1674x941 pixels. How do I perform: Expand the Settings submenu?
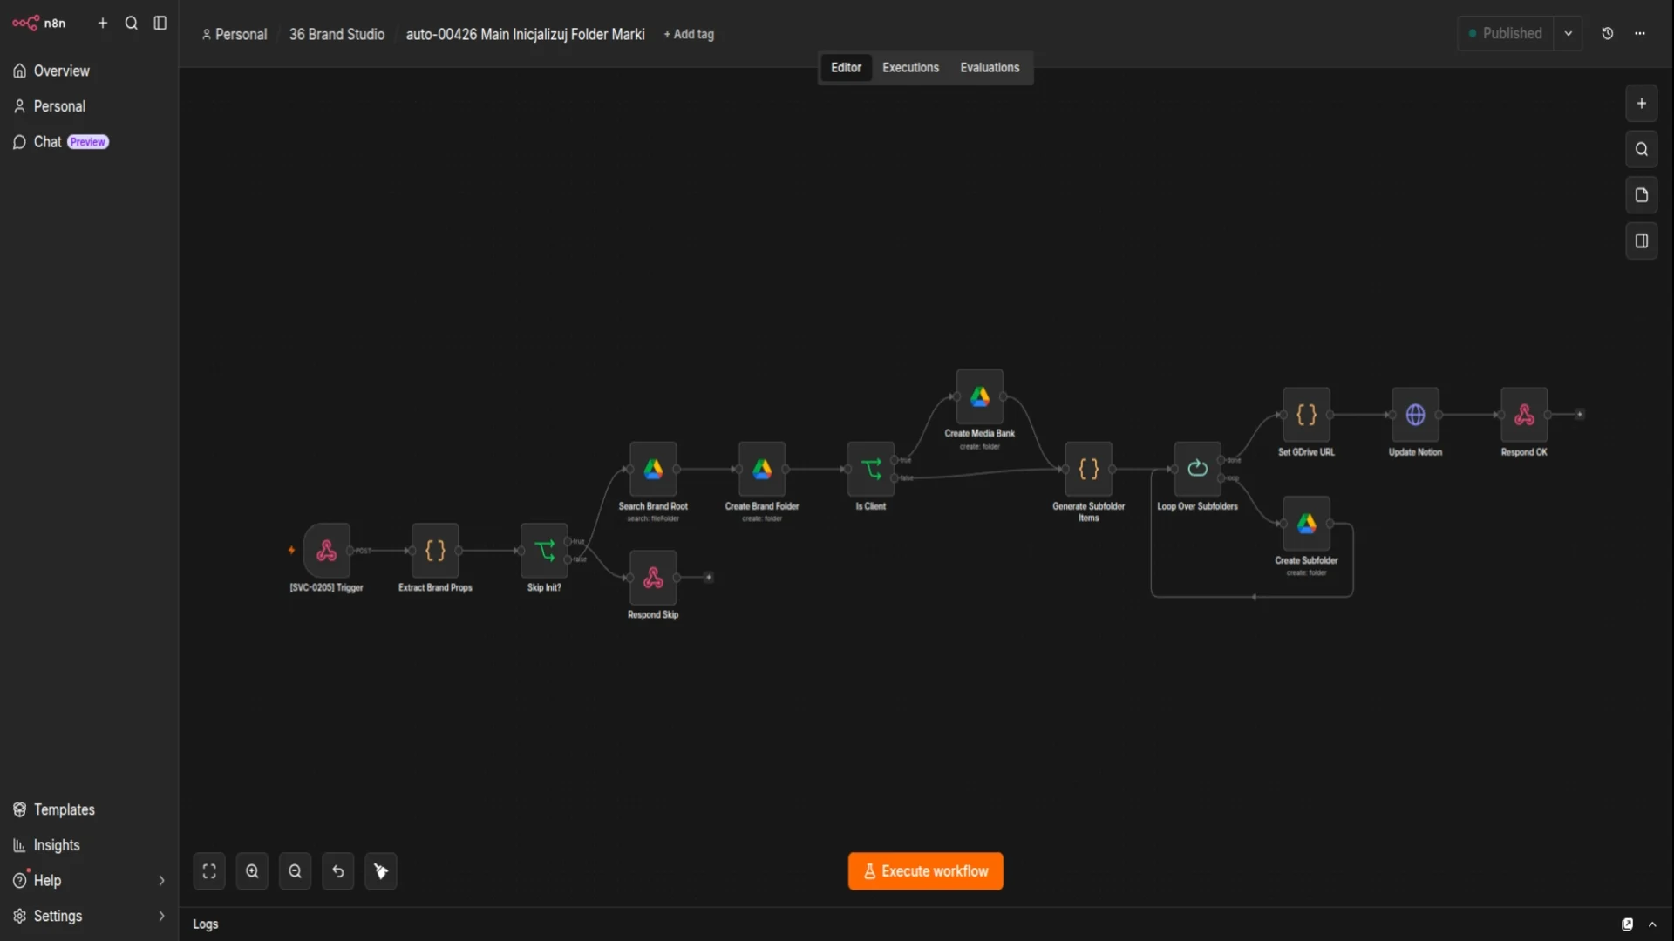[x=161, y=916]
